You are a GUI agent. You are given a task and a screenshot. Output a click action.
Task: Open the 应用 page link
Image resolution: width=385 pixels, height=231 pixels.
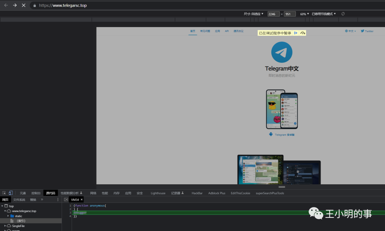click(217, 31)
